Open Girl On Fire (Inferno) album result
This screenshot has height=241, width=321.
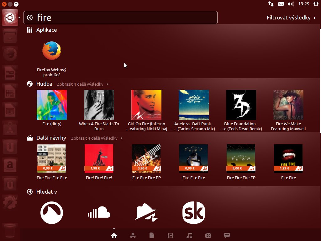pyautogui.click(x=146, y=110)
